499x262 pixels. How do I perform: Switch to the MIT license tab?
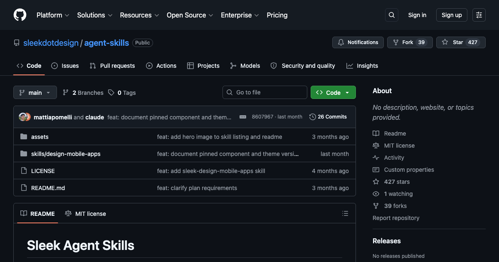(86, 213)
